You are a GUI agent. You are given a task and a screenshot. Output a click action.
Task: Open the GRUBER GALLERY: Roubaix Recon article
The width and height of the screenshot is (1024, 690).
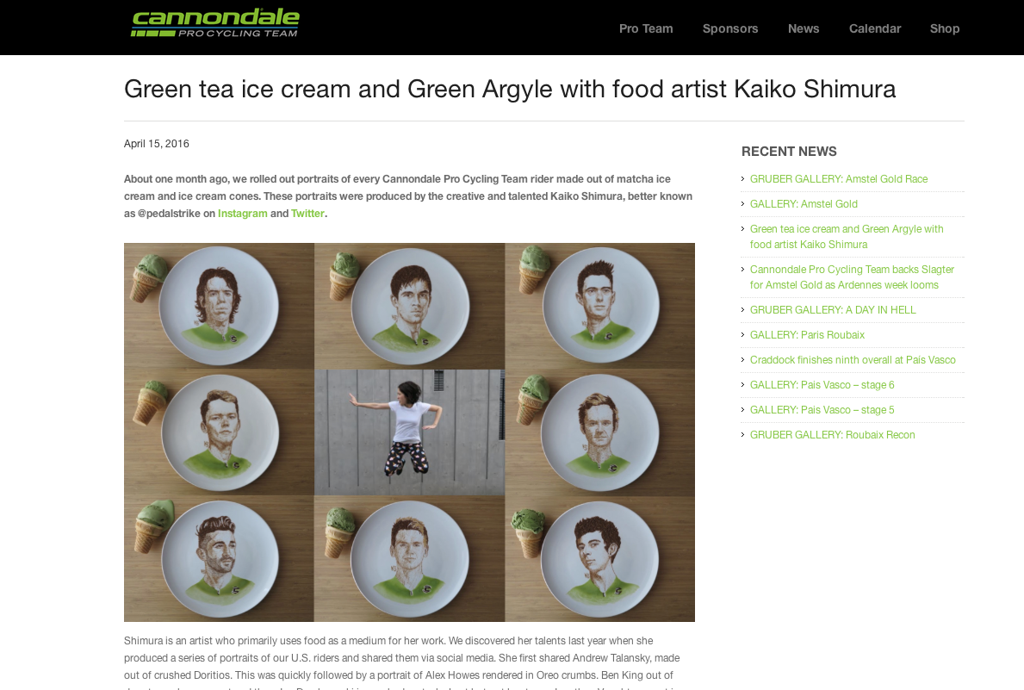pos(832,434)
